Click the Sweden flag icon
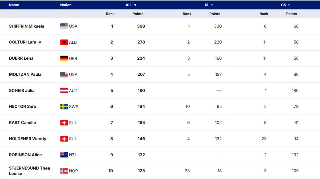 coord(64,107)
